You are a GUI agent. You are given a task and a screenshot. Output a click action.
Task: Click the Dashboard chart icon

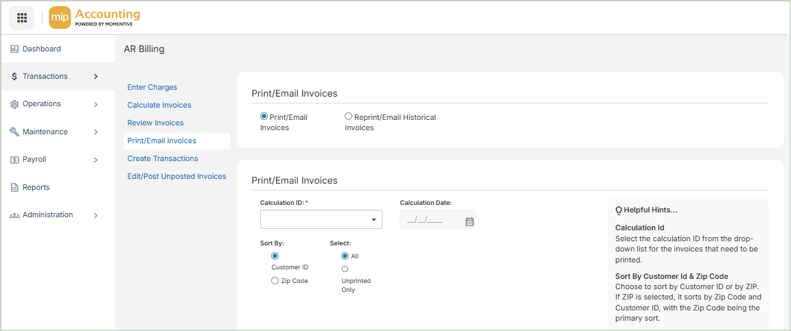pos(14,49)
